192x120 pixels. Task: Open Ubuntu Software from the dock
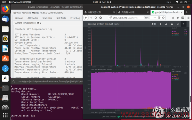5,59
